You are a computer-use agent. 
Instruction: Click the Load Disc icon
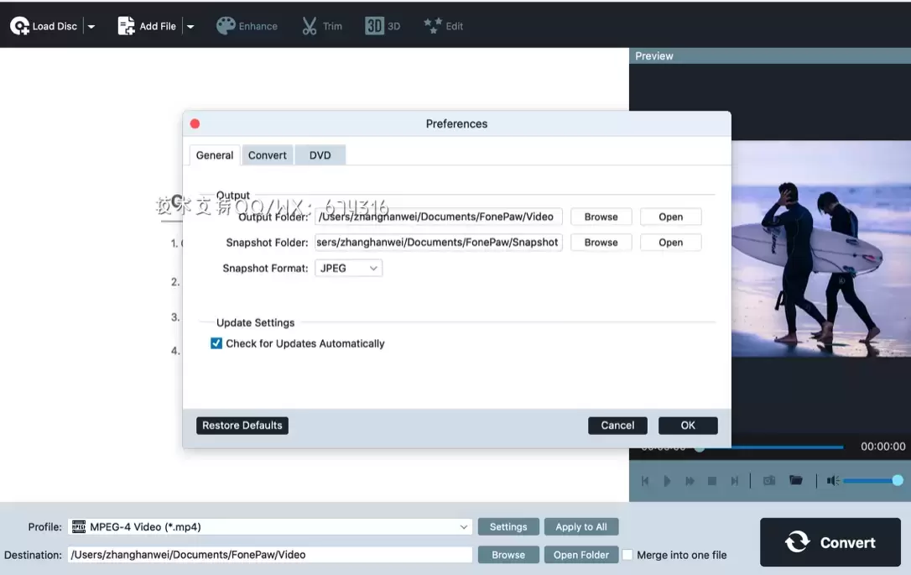[x=19, y=26]
